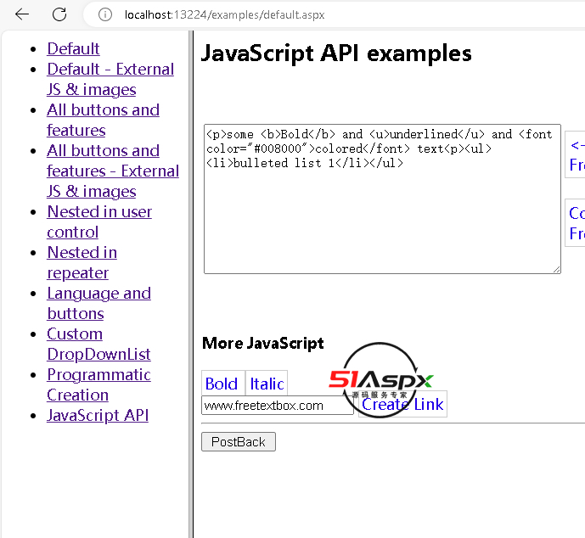Click the Create Link button
The width and height of the screenshot is (585, 538).
402,404
